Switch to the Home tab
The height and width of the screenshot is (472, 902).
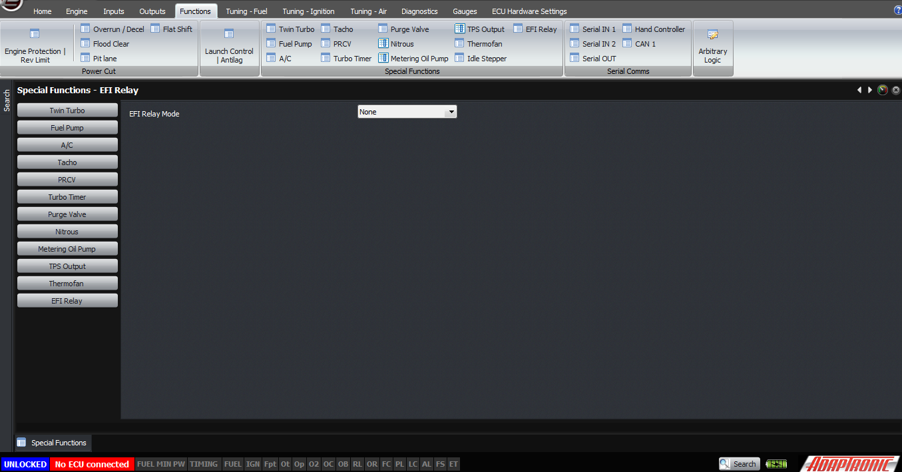click(x=42, y=11)
